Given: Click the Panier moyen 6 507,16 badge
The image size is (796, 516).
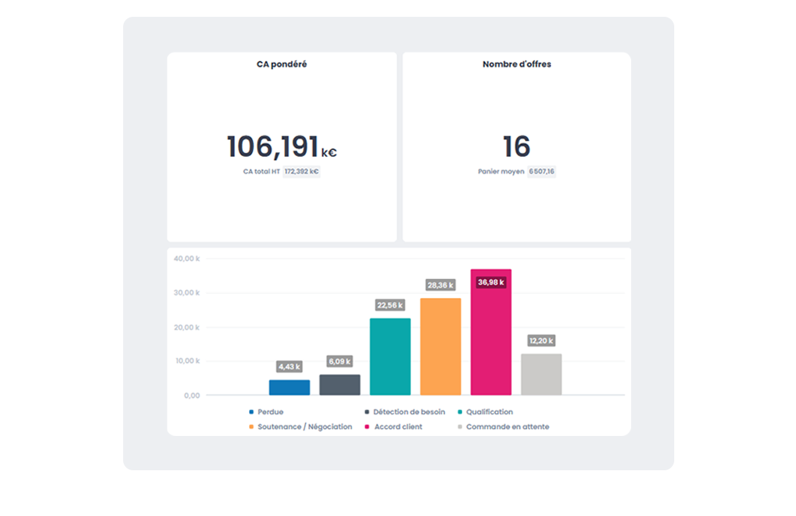Looking at the screenshot, I should point(541,172).
